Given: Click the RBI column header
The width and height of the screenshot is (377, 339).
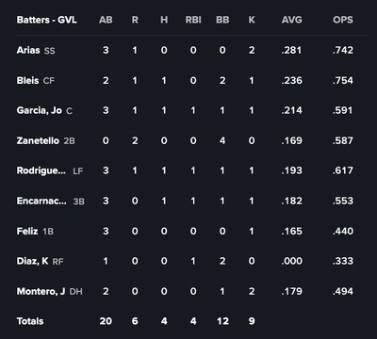Looking at the screenshot, I should tap(193, 20).
